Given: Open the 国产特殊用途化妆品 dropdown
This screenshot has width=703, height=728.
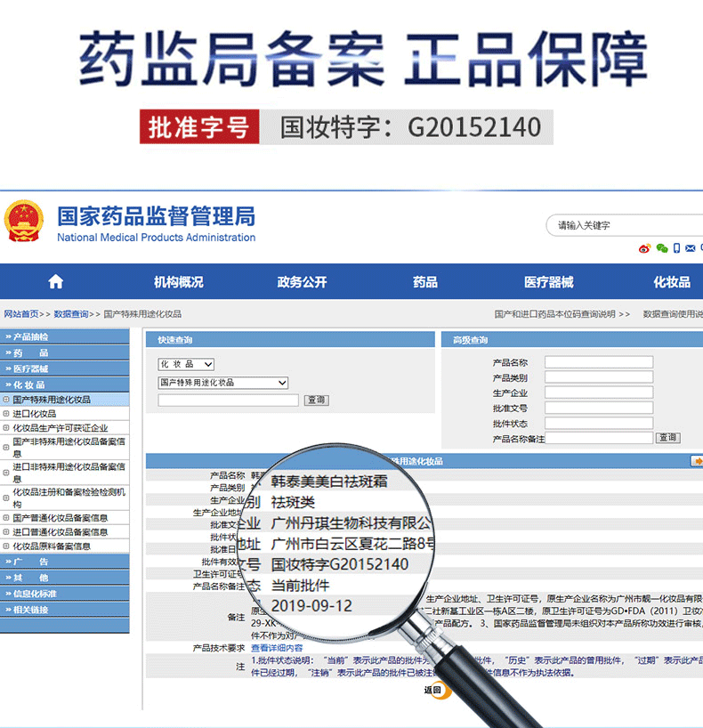Looking at the screenshot, I should tap(223, 383).
